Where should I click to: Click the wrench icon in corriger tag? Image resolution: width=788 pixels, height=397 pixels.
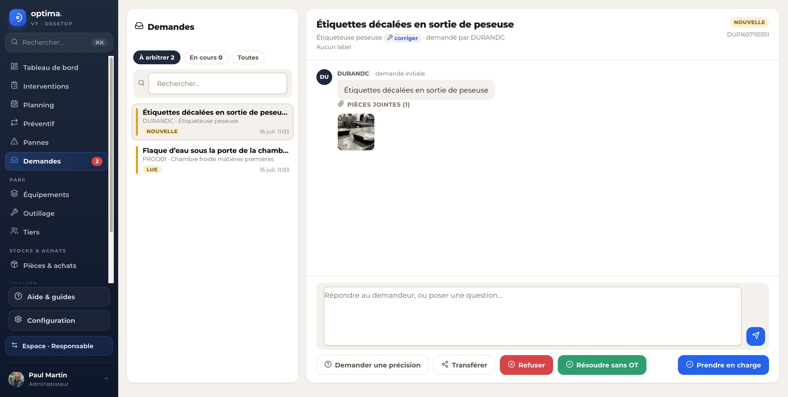pyautogui.click(x=390, y=38)
